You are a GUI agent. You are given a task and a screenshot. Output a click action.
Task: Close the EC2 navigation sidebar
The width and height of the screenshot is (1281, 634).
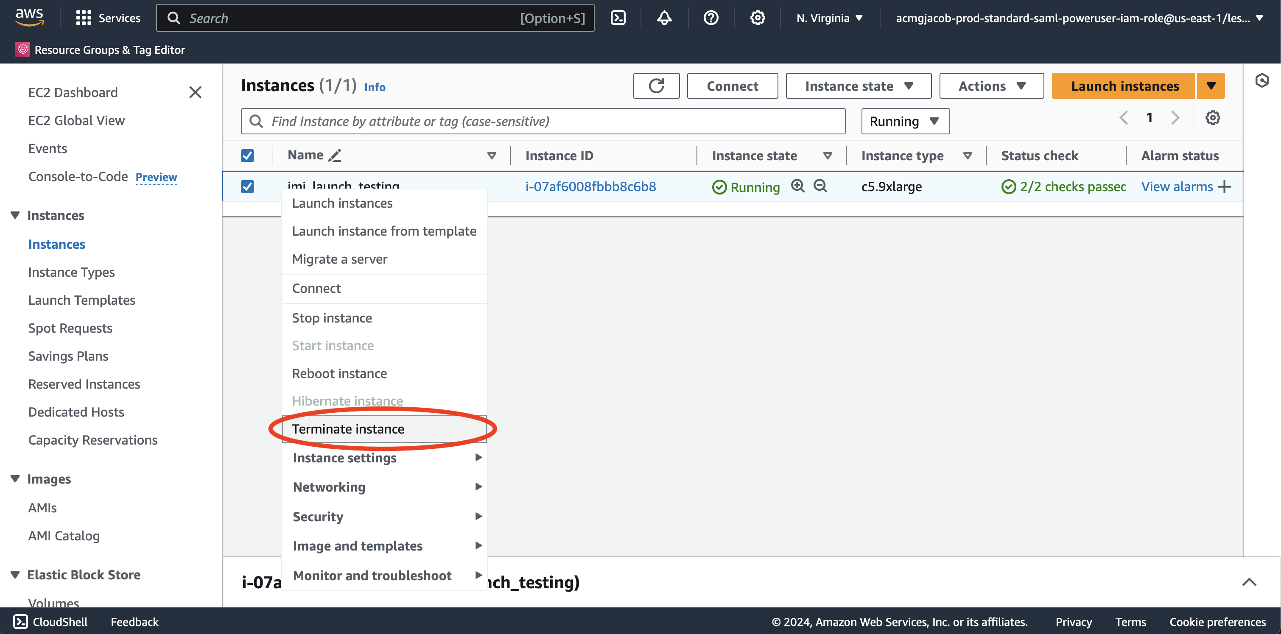click(196, 92)
